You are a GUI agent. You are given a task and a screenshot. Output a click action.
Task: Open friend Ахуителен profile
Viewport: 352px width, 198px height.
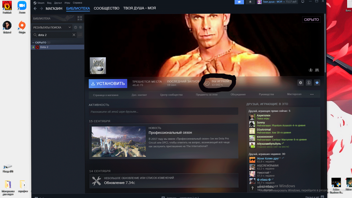pyautogui.click(x=263, y=116)
